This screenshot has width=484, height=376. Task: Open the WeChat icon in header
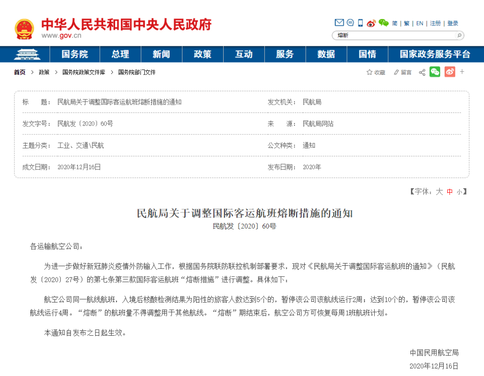pos(383,23)
